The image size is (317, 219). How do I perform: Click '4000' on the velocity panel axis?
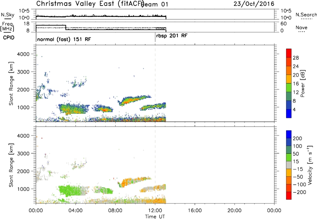coord(23,136)
